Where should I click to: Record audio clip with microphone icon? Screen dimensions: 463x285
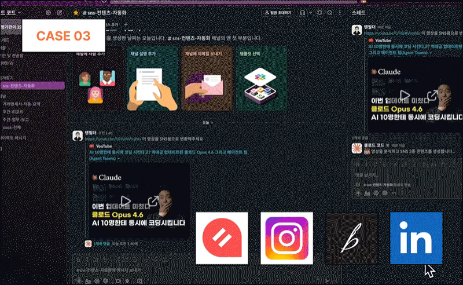coord(127,281)
